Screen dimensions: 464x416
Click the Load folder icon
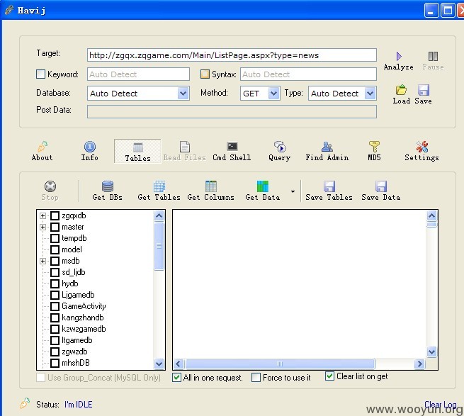(401, 90)
